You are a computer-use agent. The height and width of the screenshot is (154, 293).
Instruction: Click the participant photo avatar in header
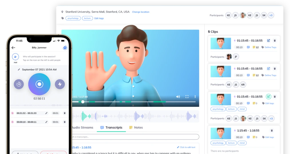(243, 15)
